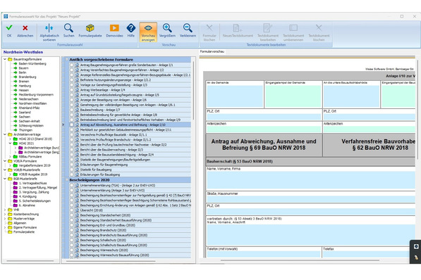
Task: Collapse the Bauantragsformulare tree node
Action: (5, 59)
